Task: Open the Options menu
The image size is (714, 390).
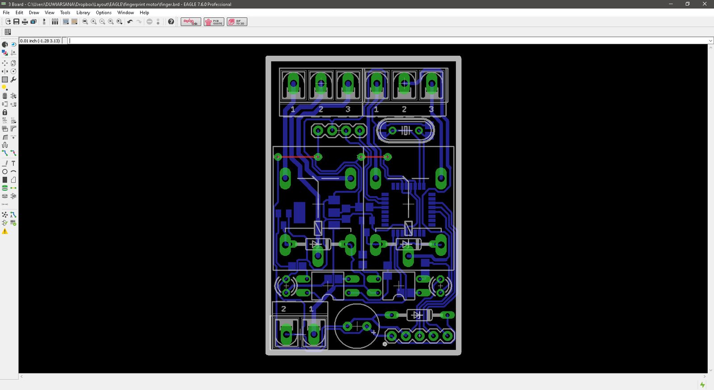Action: [x=104, y=12]
